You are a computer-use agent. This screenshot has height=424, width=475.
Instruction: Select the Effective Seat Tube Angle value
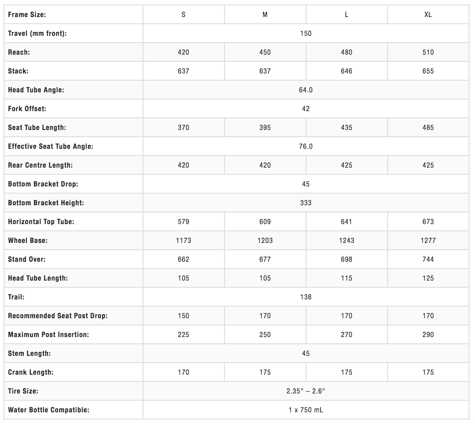[x=306, y=147]
